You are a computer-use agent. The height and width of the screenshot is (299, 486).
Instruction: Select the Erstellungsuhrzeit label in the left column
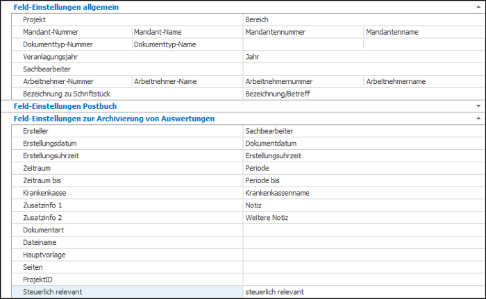pyautogui.click(x=51, y=156)
